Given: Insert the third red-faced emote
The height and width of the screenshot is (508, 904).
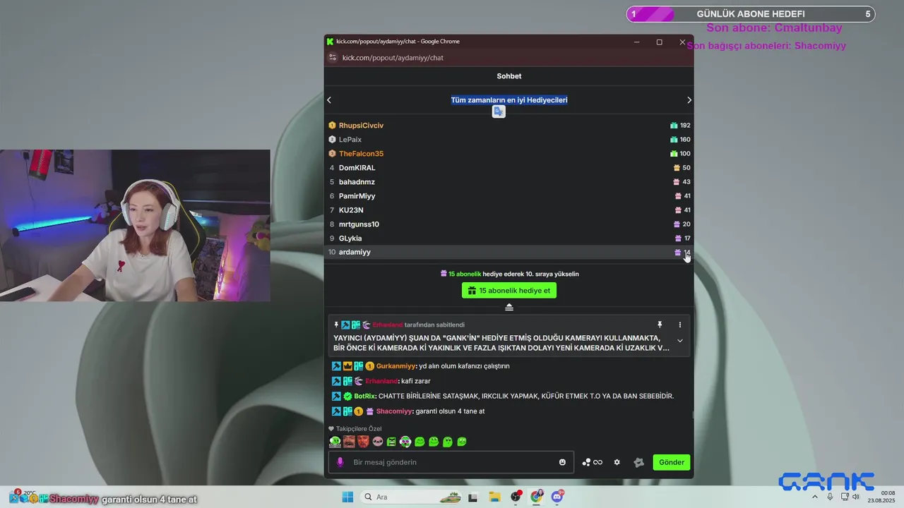Looking at the screenshot, I should [363, 442].
